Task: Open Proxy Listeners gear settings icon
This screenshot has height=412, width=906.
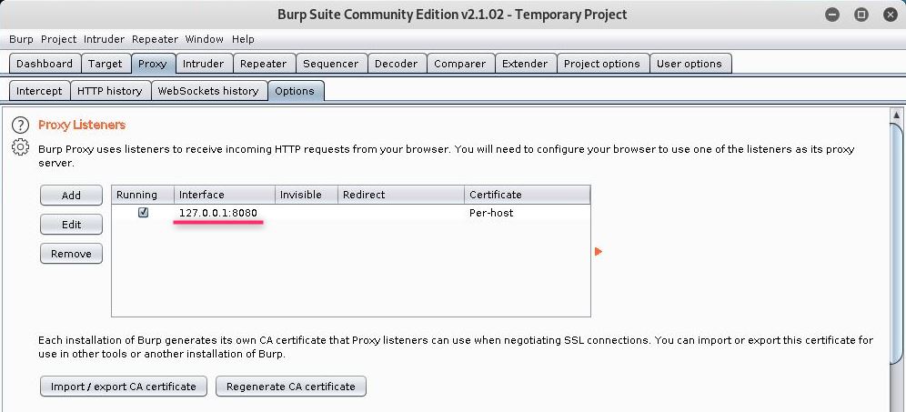Action: tap(20, 147)
